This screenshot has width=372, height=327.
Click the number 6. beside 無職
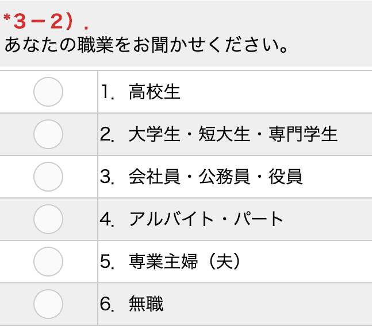pos(107,304)
